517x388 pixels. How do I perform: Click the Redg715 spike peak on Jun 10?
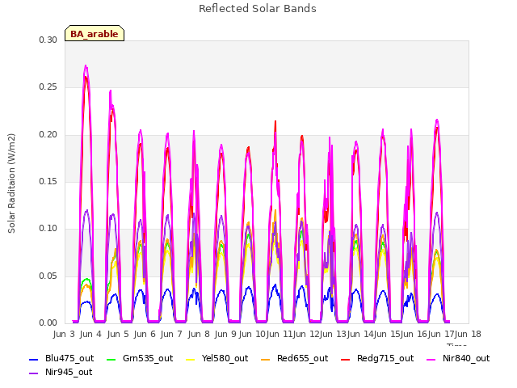click(x=275, y=121)
